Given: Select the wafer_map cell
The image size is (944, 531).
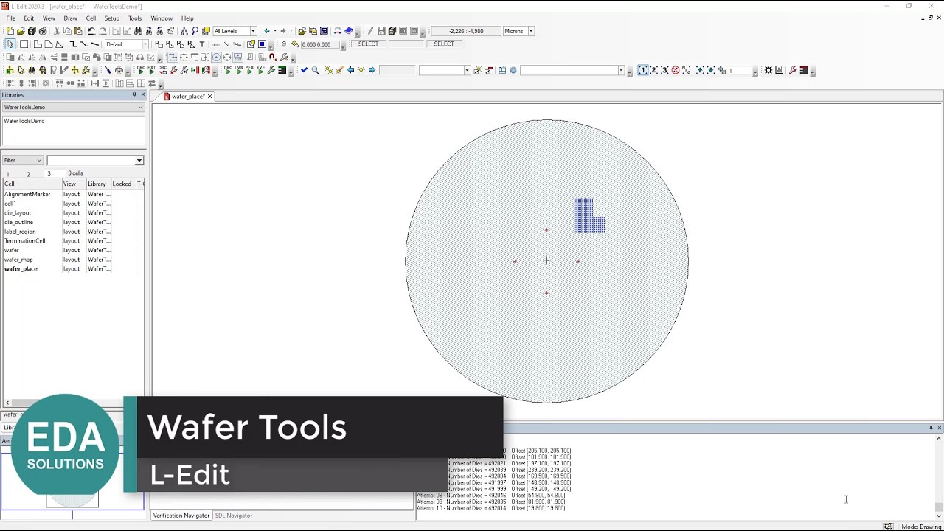Looking at the screenshot, I should 18,260.
